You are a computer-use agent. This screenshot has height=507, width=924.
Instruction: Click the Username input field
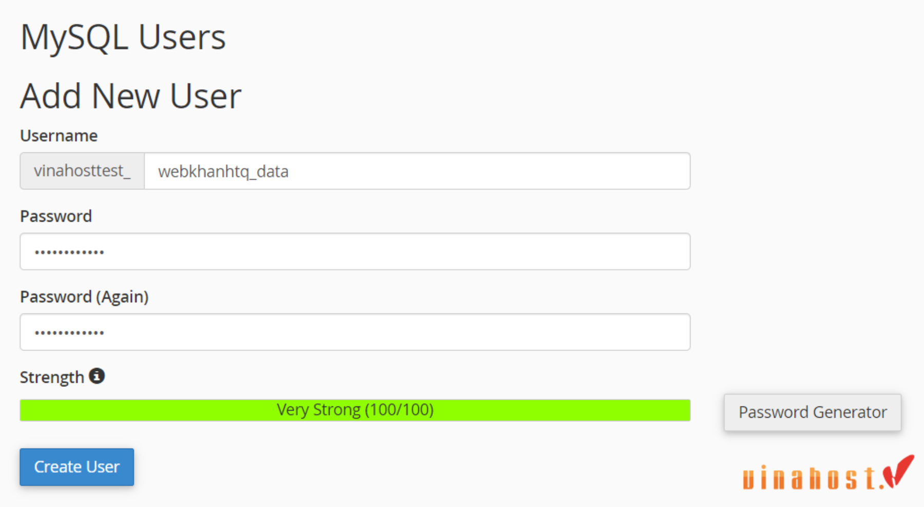pos(417,171)
